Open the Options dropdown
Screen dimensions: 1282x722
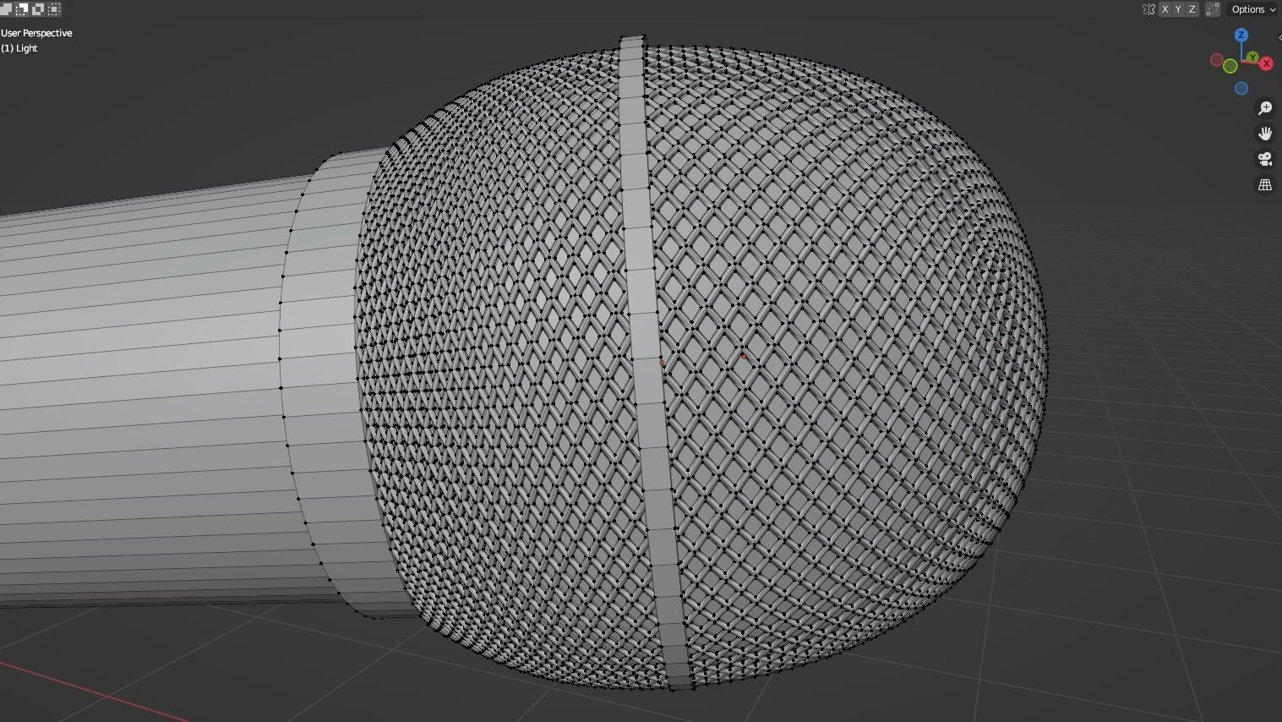pyautogui.click(x=1253, y=9)
